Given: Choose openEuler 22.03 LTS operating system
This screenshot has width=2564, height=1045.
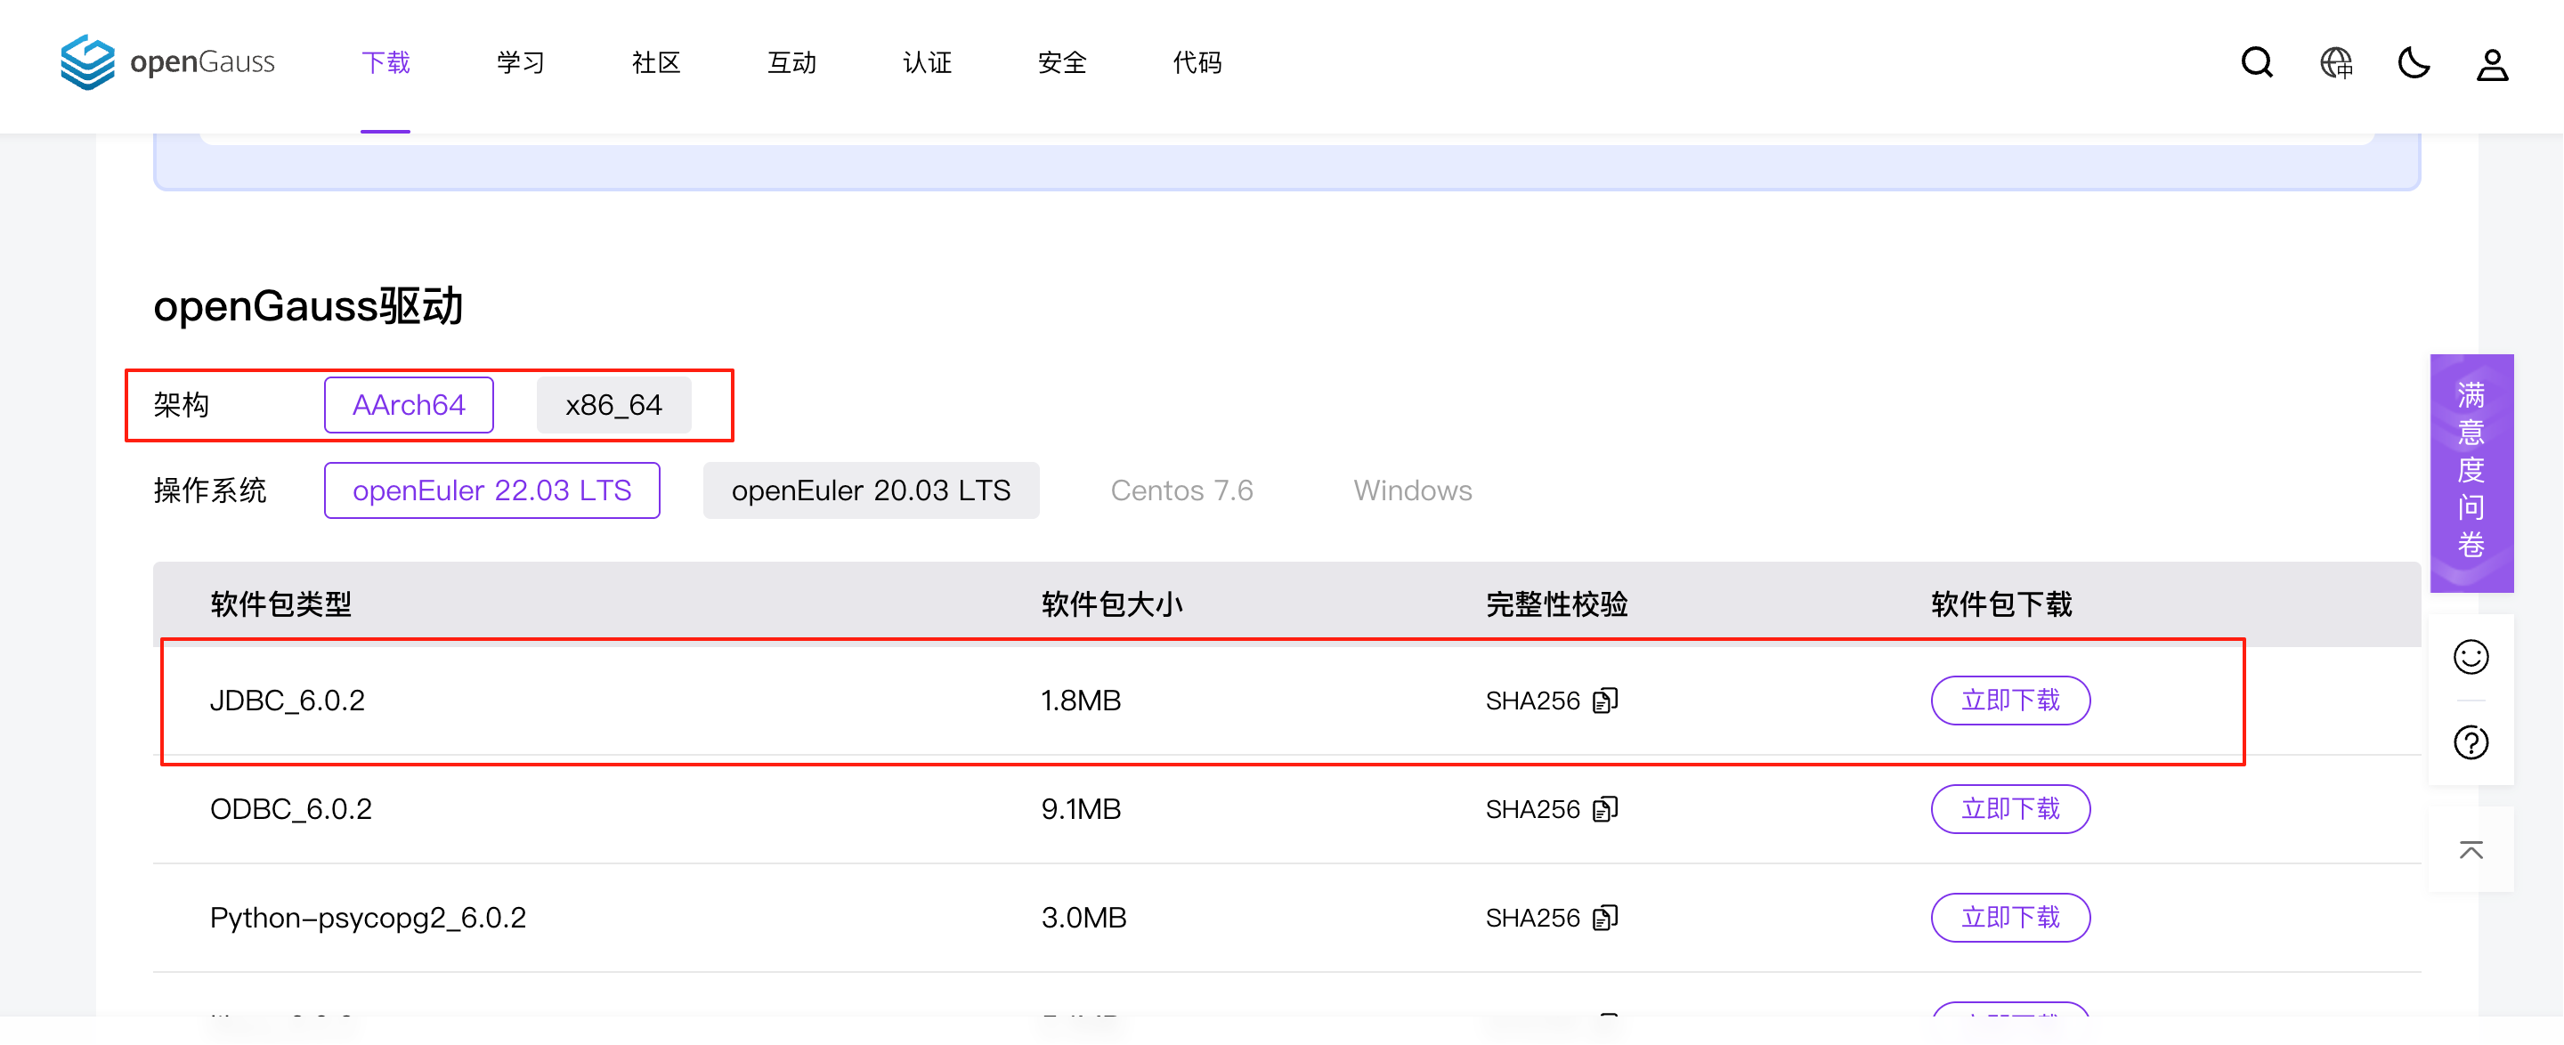Looking at the screenshot, I should pyautogui.click(x=491, y=490).
